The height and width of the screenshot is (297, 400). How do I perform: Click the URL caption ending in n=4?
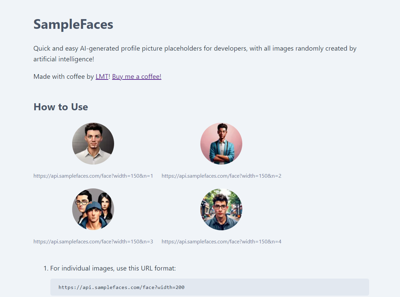[x=221, y=241]
